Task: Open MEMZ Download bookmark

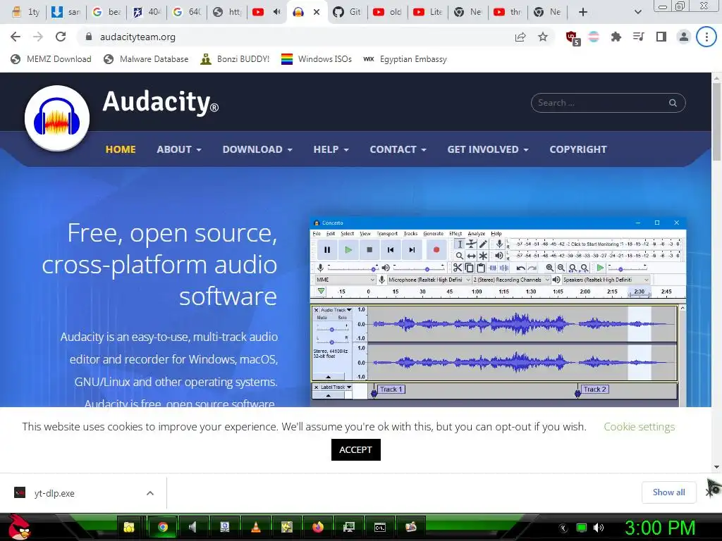Action: (51, 59)
